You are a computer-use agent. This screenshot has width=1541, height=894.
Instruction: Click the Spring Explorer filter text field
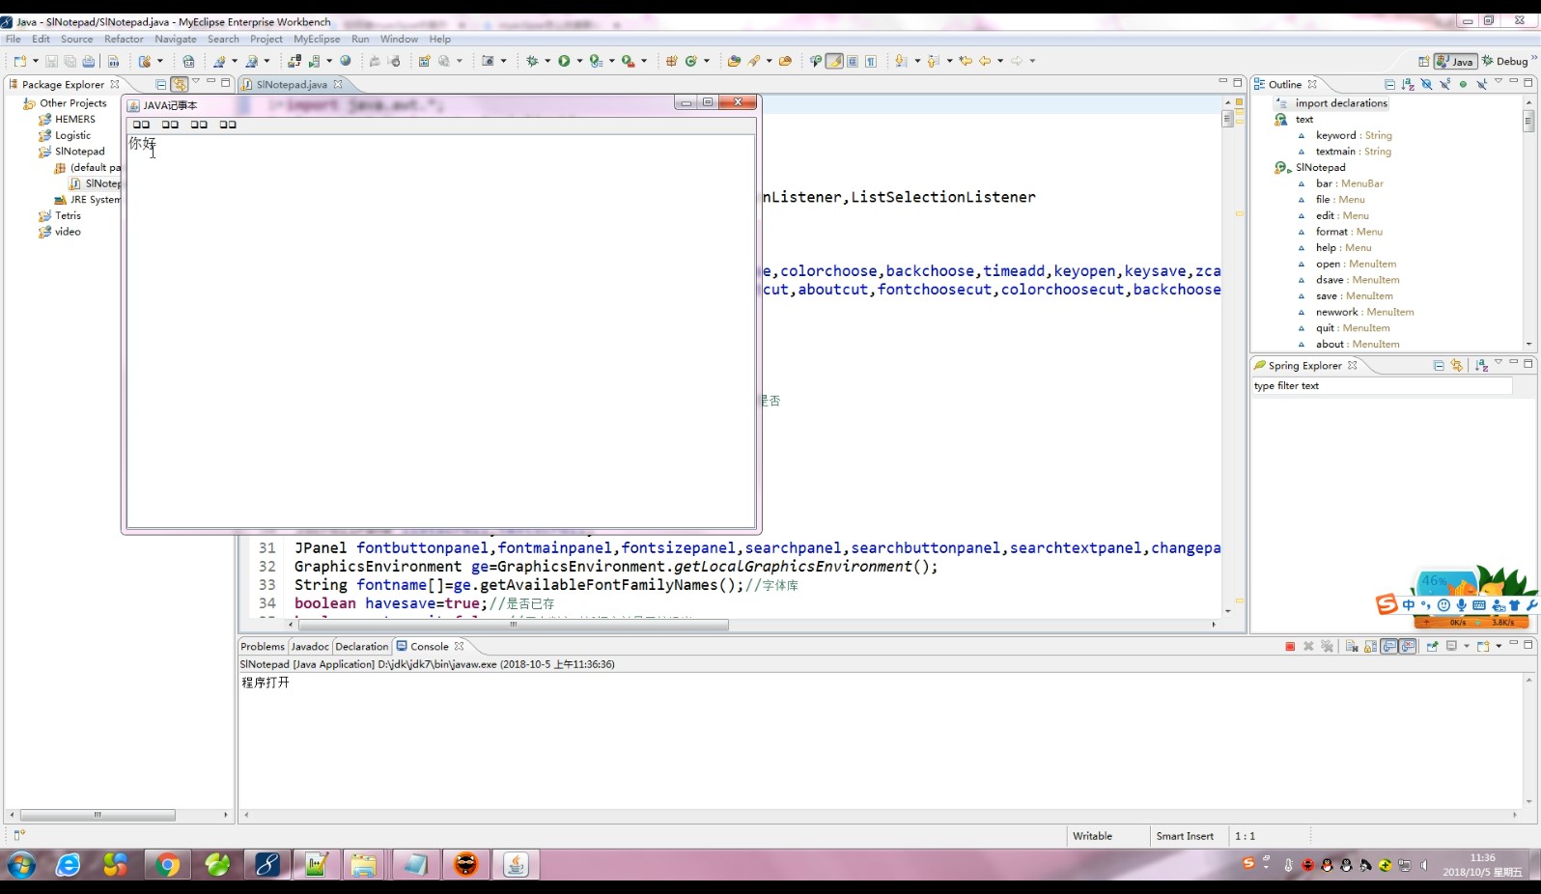[1381, 385]
